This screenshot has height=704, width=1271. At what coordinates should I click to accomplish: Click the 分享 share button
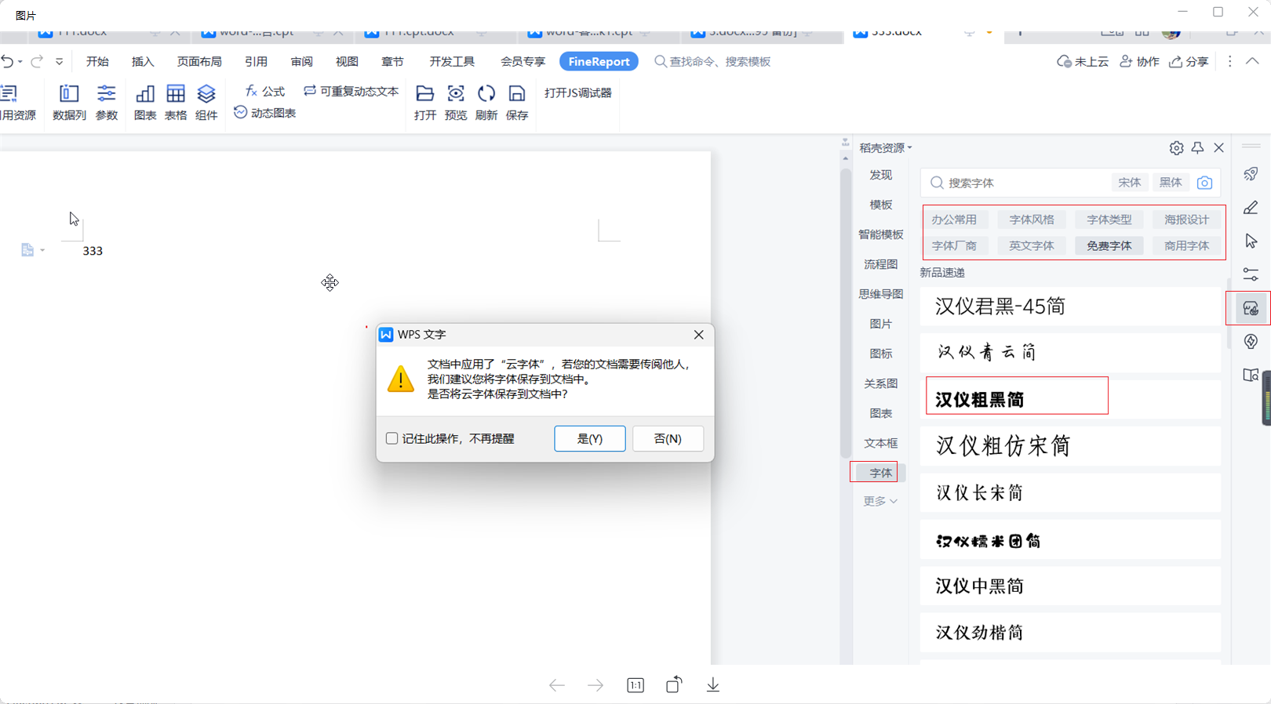tap(1189, 61)
